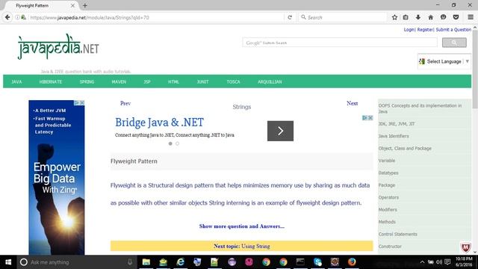Image resolution: width=478 pixels, height=269 pixels.
Task: Focus the Google custom search field
Action: pyautogui.click(x=340, y=43)
